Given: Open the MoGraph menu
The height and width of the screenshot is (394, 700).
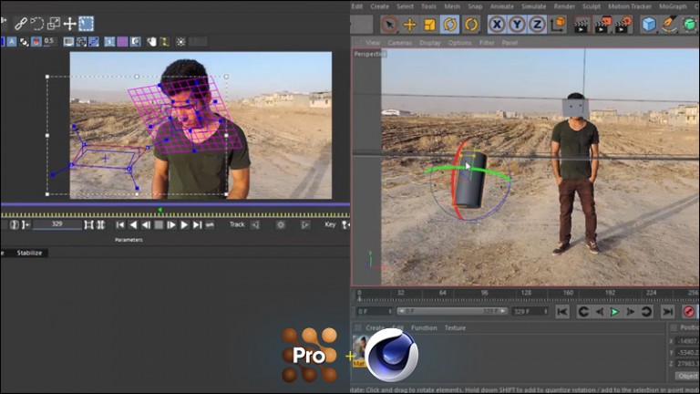Looking at the screenshot, I should click(673, 6).
